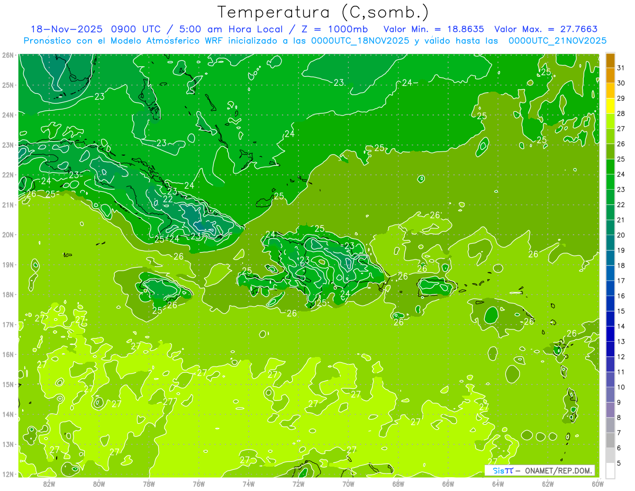The height and width of the screenshot is (491, 635).
Task: Click the 21N latitude axis label
Action: pos(8,204)
